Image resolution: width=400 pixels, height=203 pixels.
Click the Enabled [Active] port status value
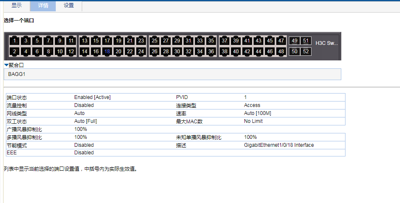tap(92, 97)
